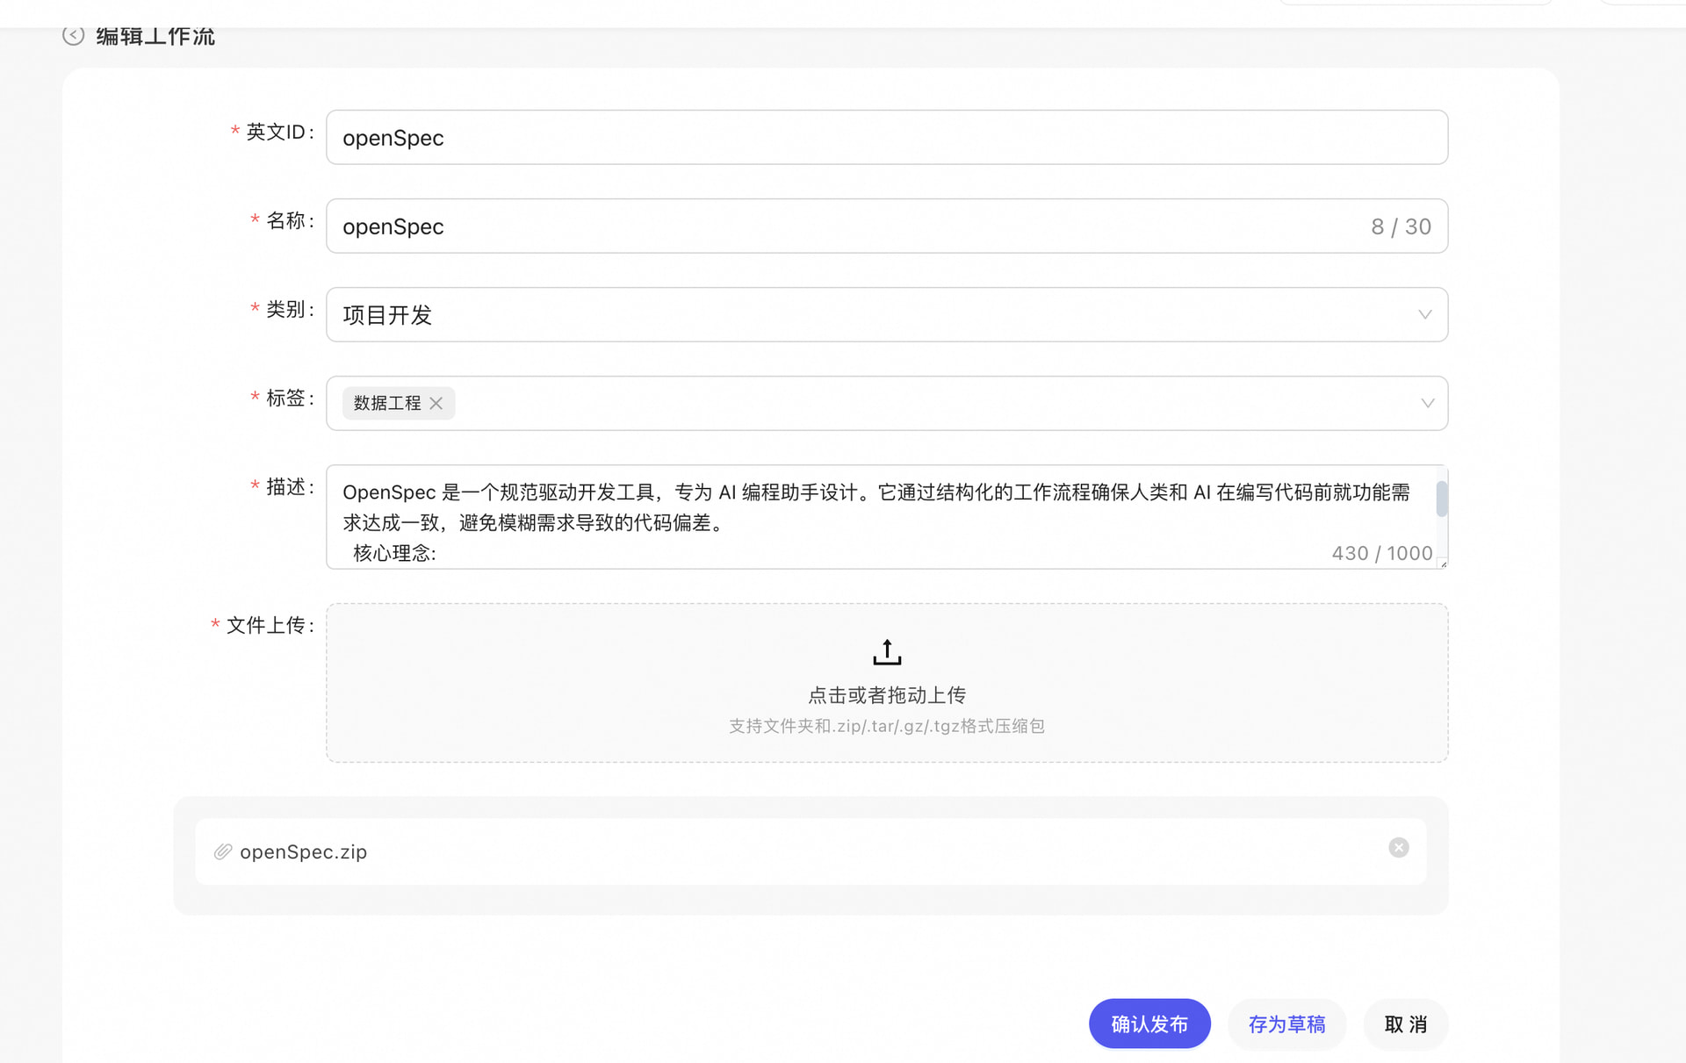Click the back arrow beside 编辑工作流

click(74, 36)
